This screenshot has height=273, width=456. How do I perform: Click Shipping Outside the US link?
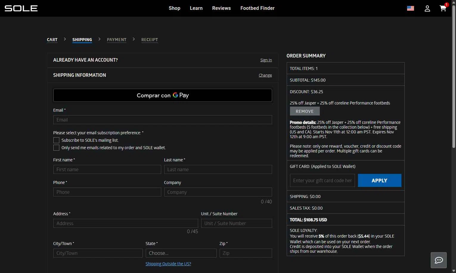pyautogui.click(x=168, y=264)
